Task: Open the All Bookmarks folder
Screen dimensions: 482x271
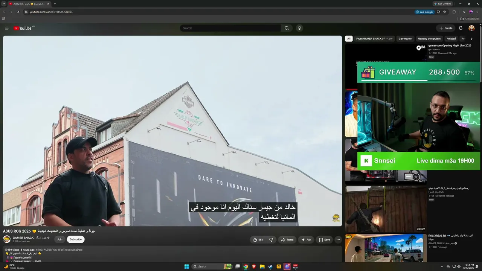Action: [470, 19]
